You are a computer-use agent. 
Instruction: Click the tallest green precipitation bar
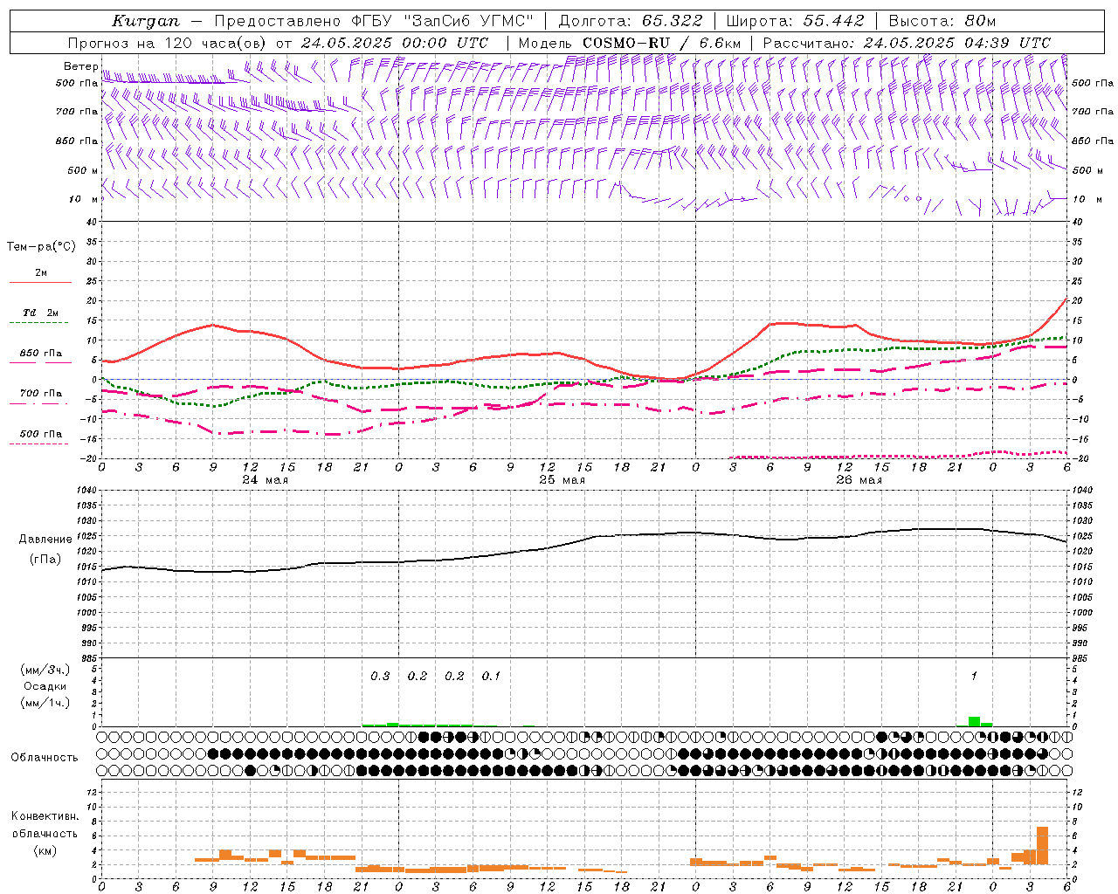(974, 722)
